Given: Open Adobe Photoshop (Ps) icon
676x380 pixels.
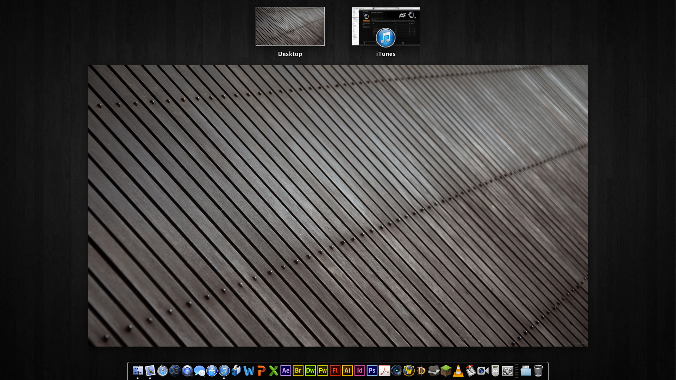Looking at the screenshot, I should click(372, 370).
